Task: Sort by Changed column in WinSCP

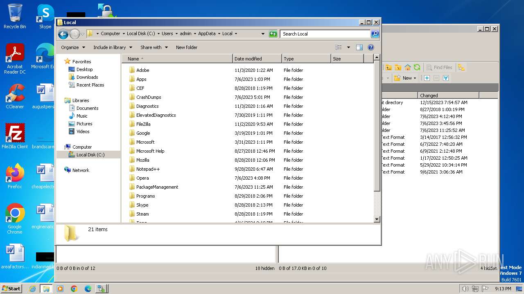Action: (x=448, y=95)
